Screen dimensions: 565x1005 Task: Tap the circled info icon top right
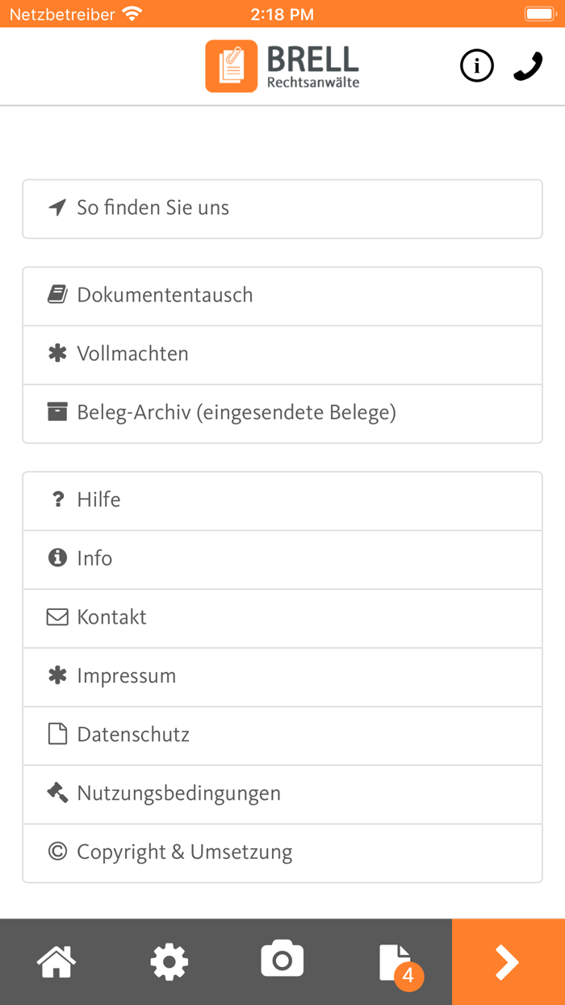click(477, 65)
